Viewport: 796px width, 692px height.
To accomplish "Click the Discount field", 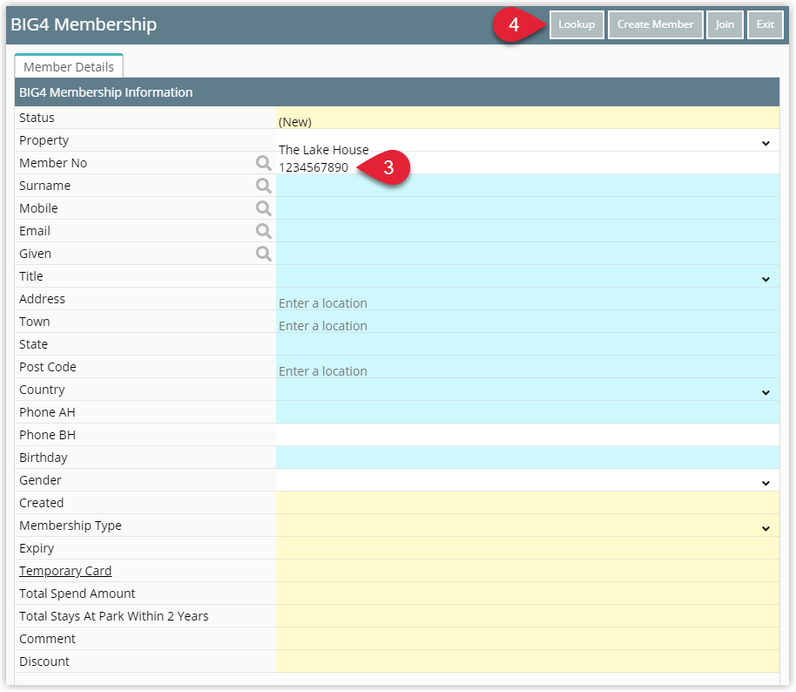I will tap(528, 661).
